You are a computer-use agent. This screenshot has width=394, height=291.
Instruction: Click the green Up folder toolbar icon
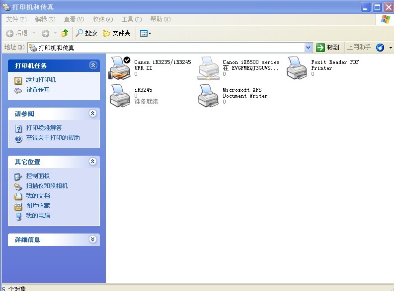(65, 33)
